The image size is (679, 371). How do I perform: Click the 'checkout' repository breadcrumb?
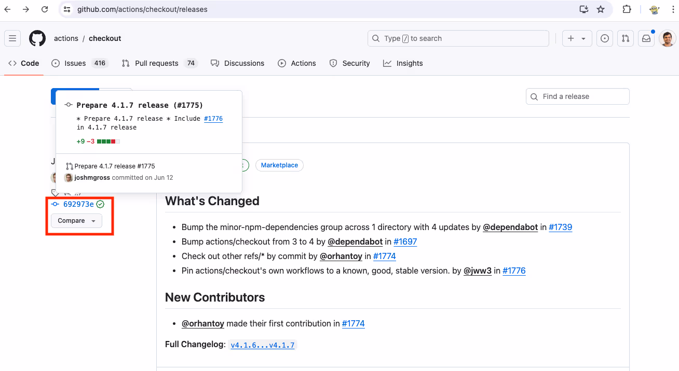tap(105, 38)
